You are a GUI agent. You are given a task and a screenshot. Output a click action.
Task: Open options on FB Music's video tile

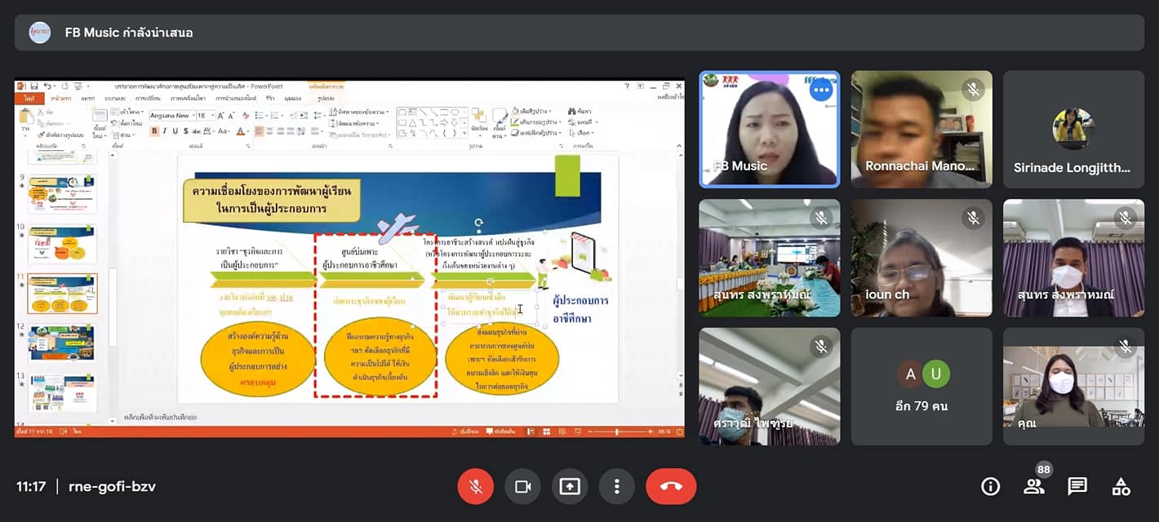pos(820,90)
